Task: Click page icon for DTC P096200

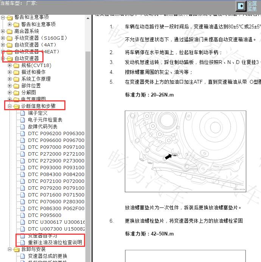Action: [x=23, y=134]
